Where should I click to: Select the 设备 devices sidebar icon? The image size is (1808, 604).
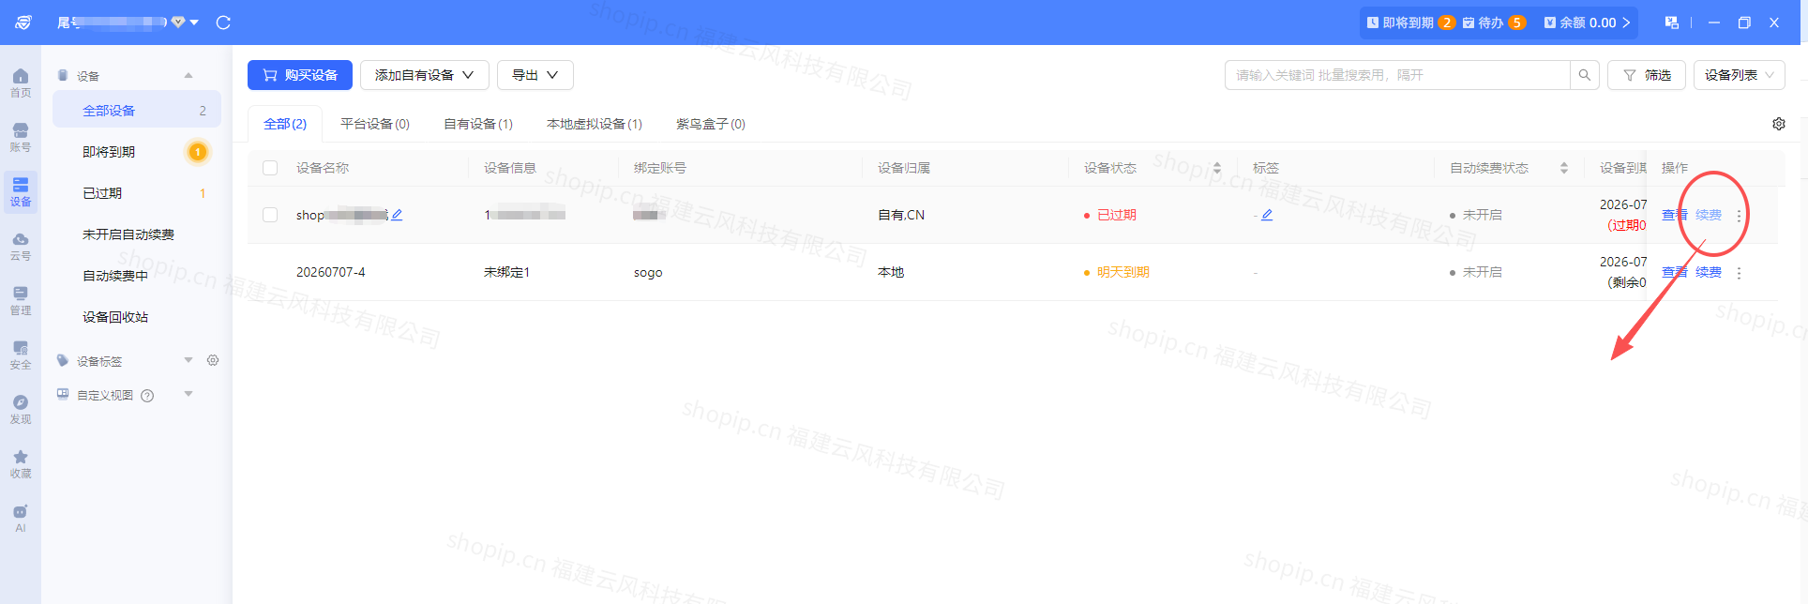tap(21, 191)
